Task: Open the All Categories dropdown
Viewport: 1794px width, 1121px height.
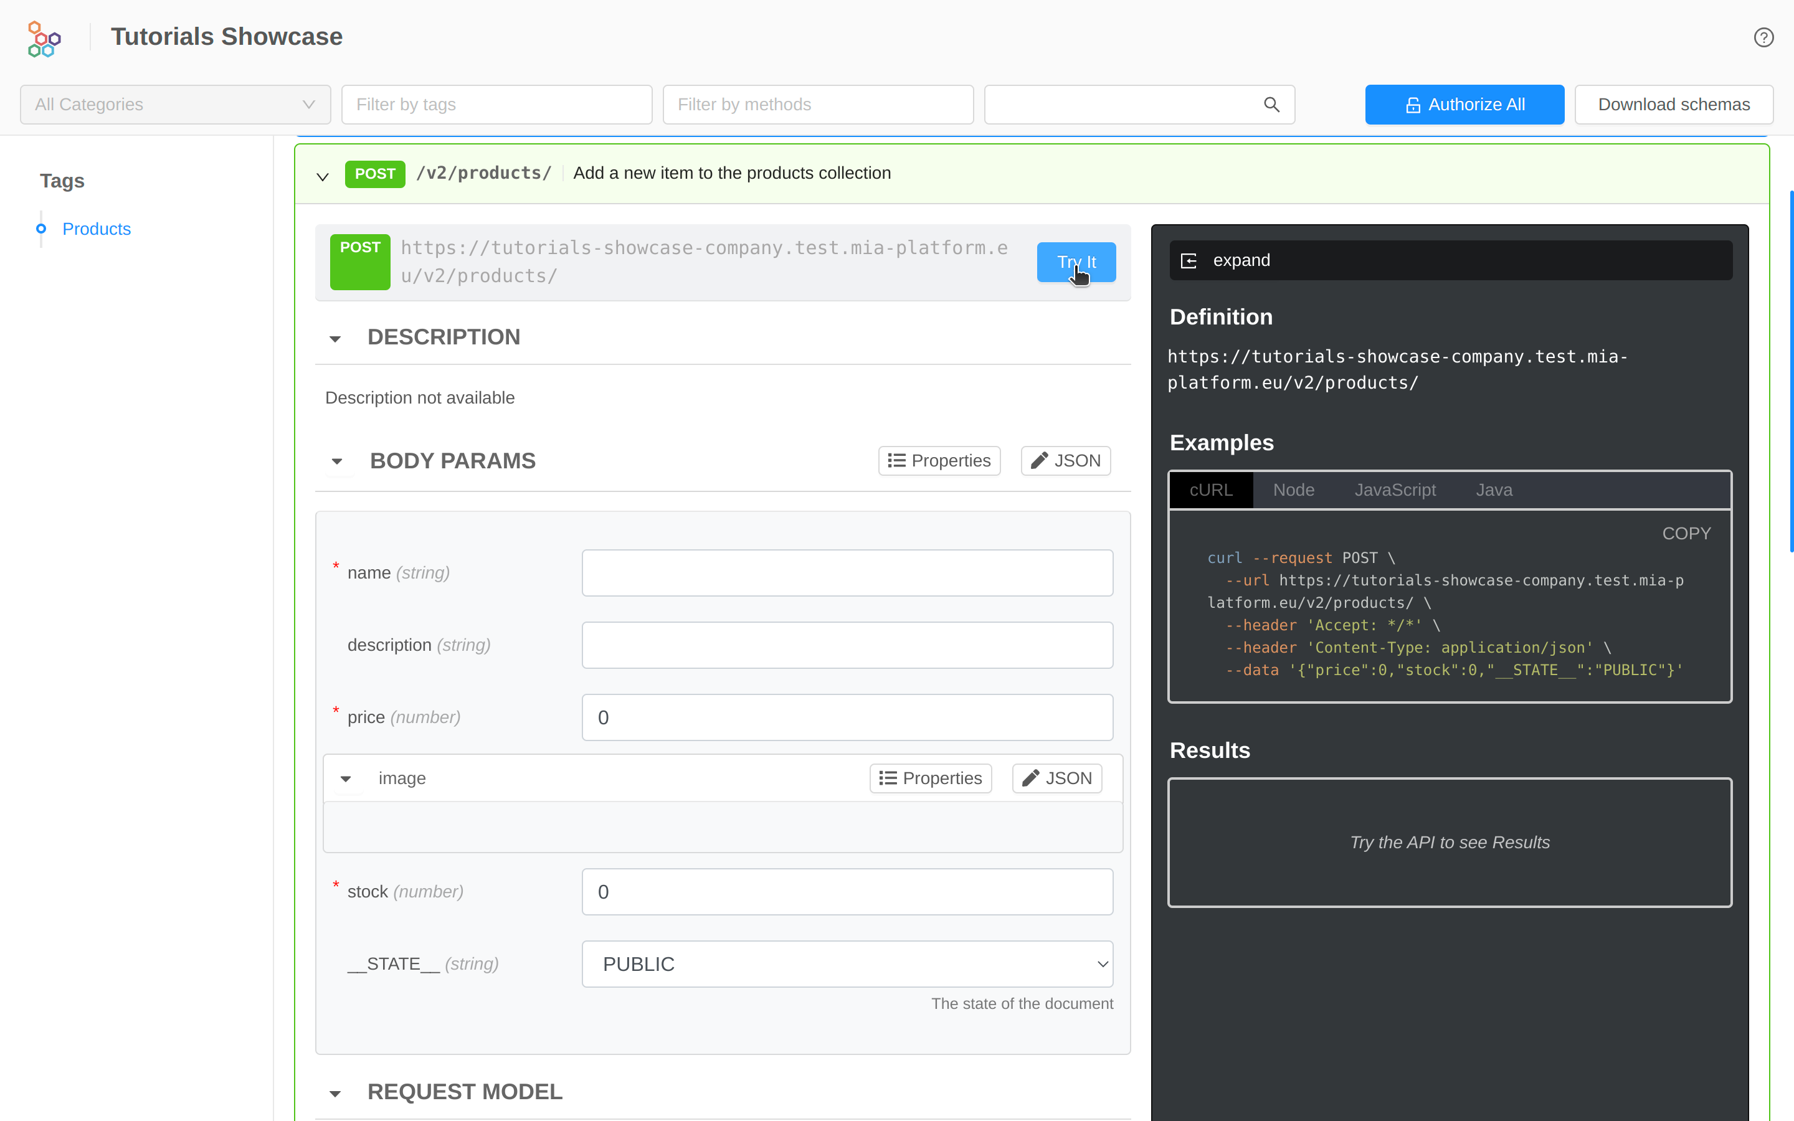Action: point(175,105)
